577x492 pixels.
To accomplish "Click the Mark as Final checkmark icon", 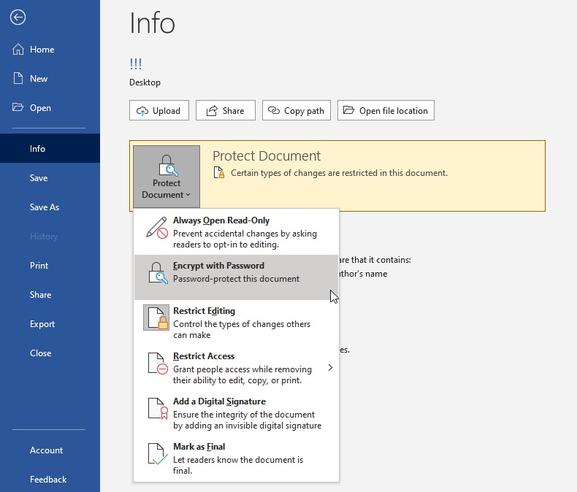I will point(157,453).
